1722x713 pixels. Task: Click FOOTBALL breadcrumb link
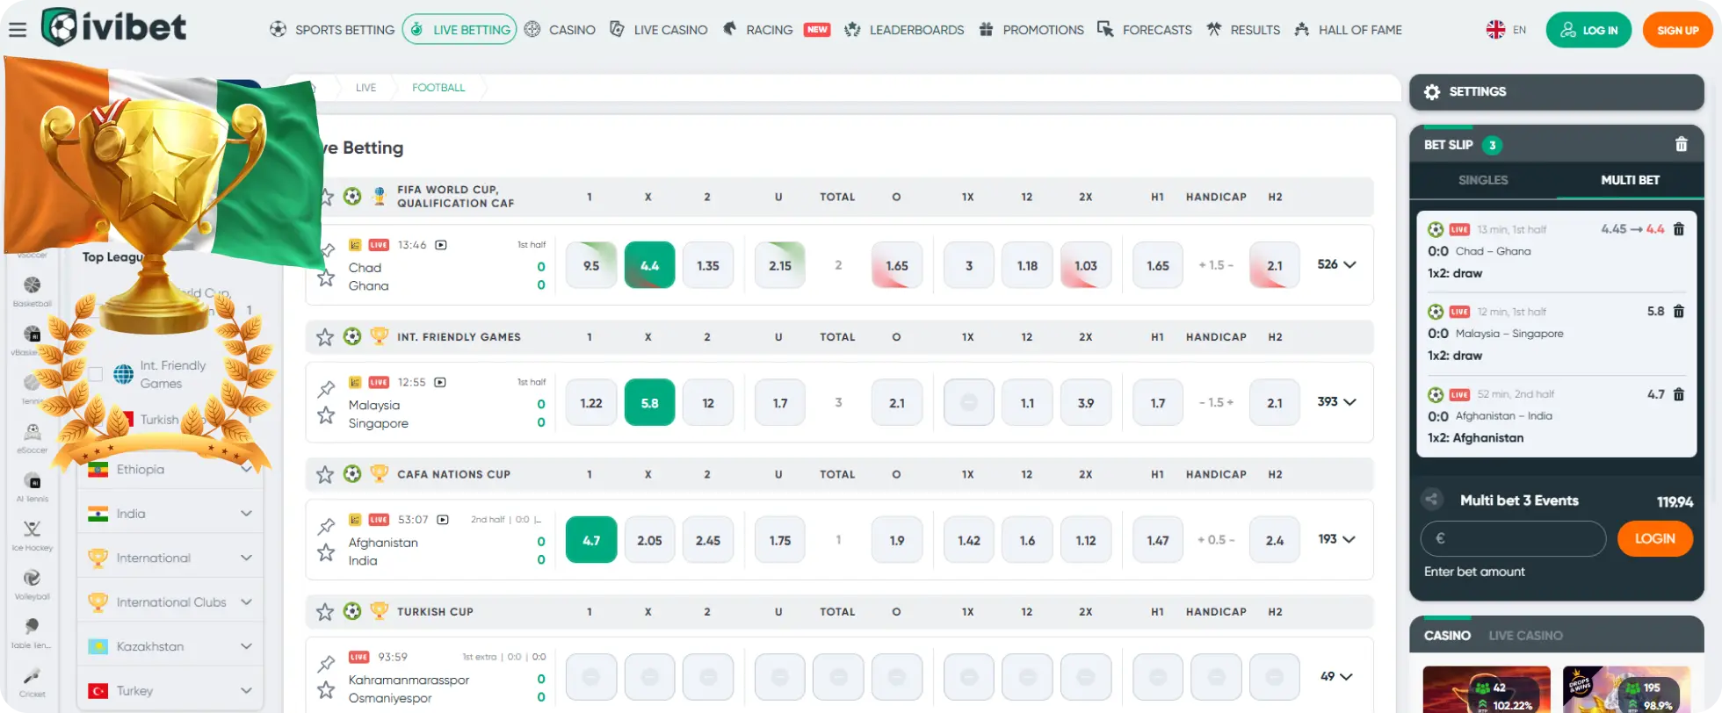438,88
